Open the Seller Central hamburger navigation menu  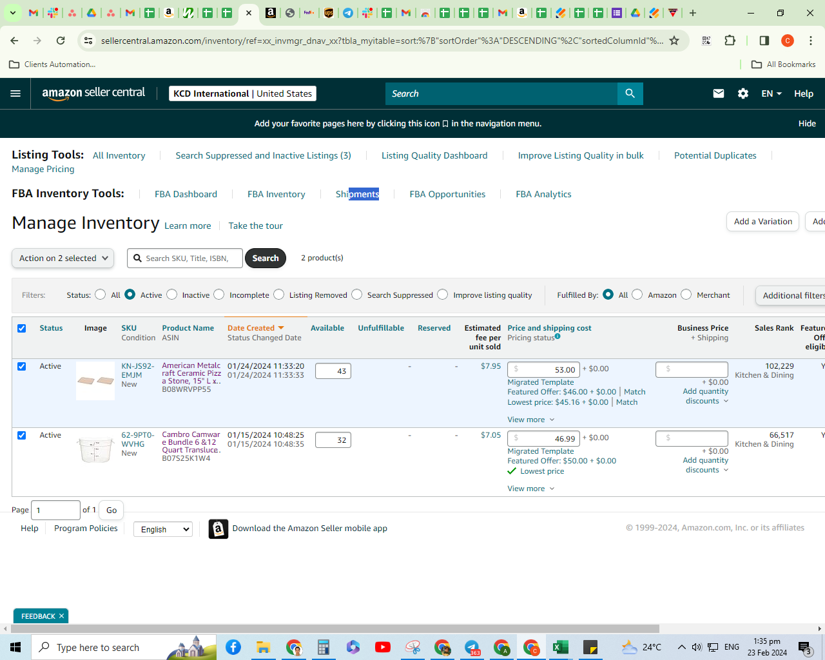coord(15,93)
